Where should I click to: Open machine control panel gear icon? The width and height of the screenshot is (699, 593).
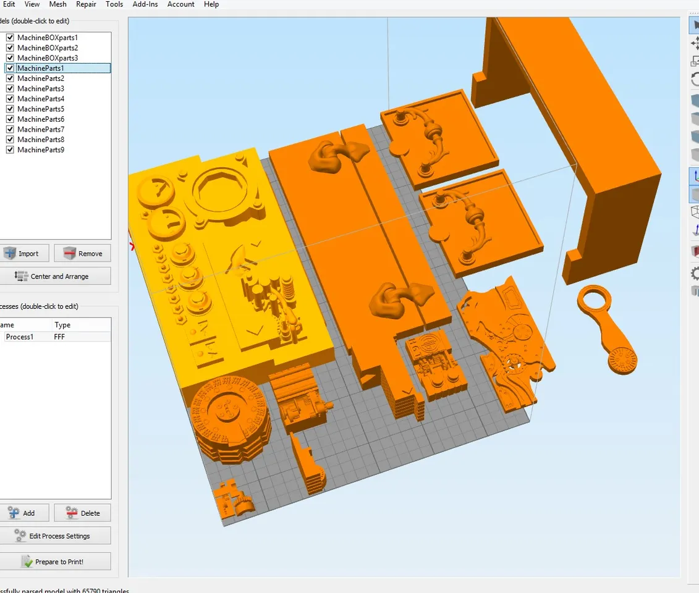click(x=695, y=272)
